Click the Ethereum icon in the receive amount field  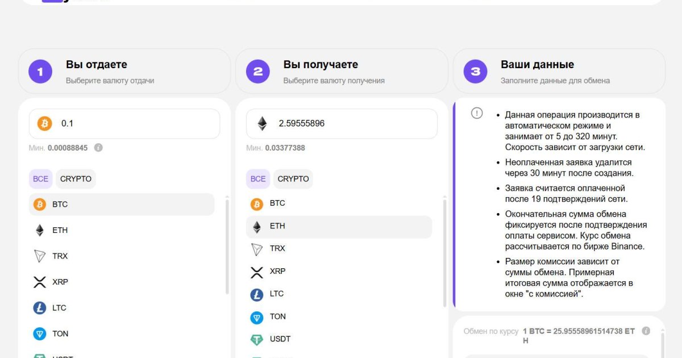[262, 123]
